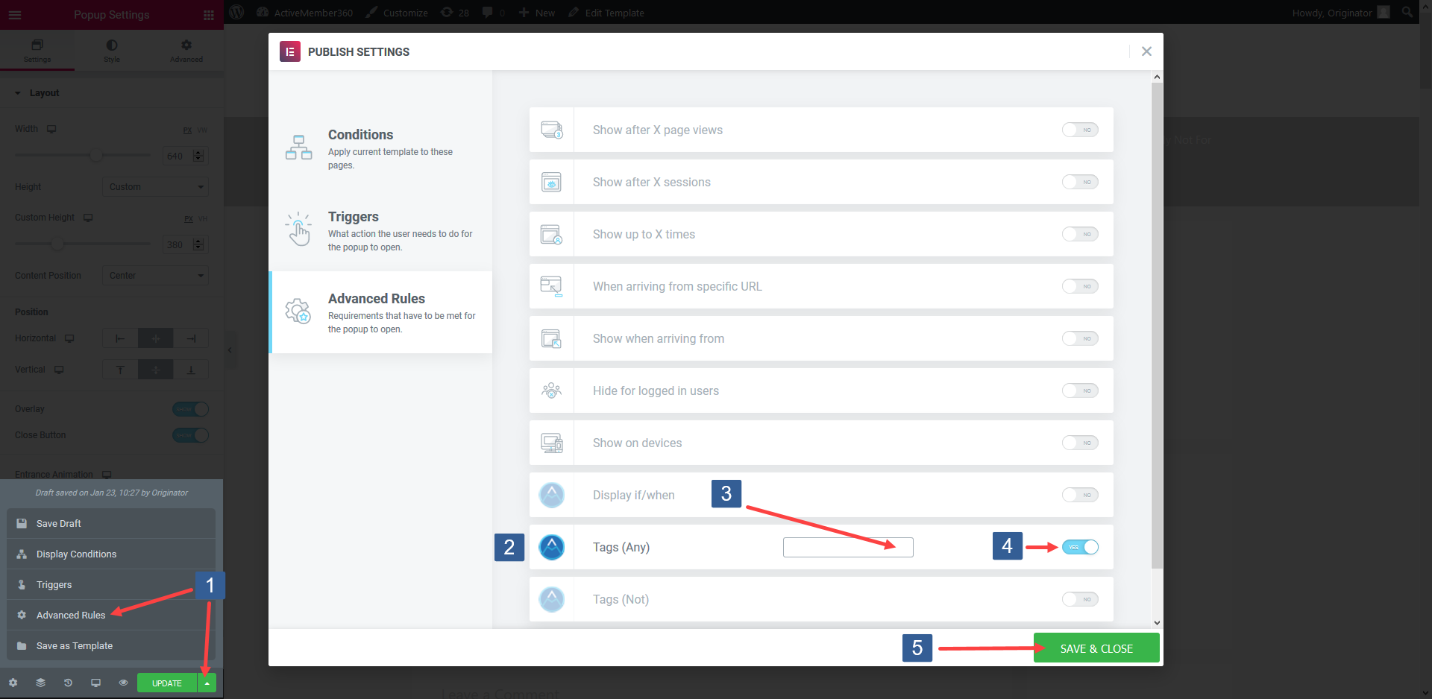Open the Customize option in the admin bar
The width and height of the screenshot is (1432, 699).
coord(403,12)
